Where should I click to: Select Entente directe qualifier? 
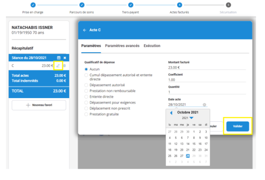tap(86, 97)
